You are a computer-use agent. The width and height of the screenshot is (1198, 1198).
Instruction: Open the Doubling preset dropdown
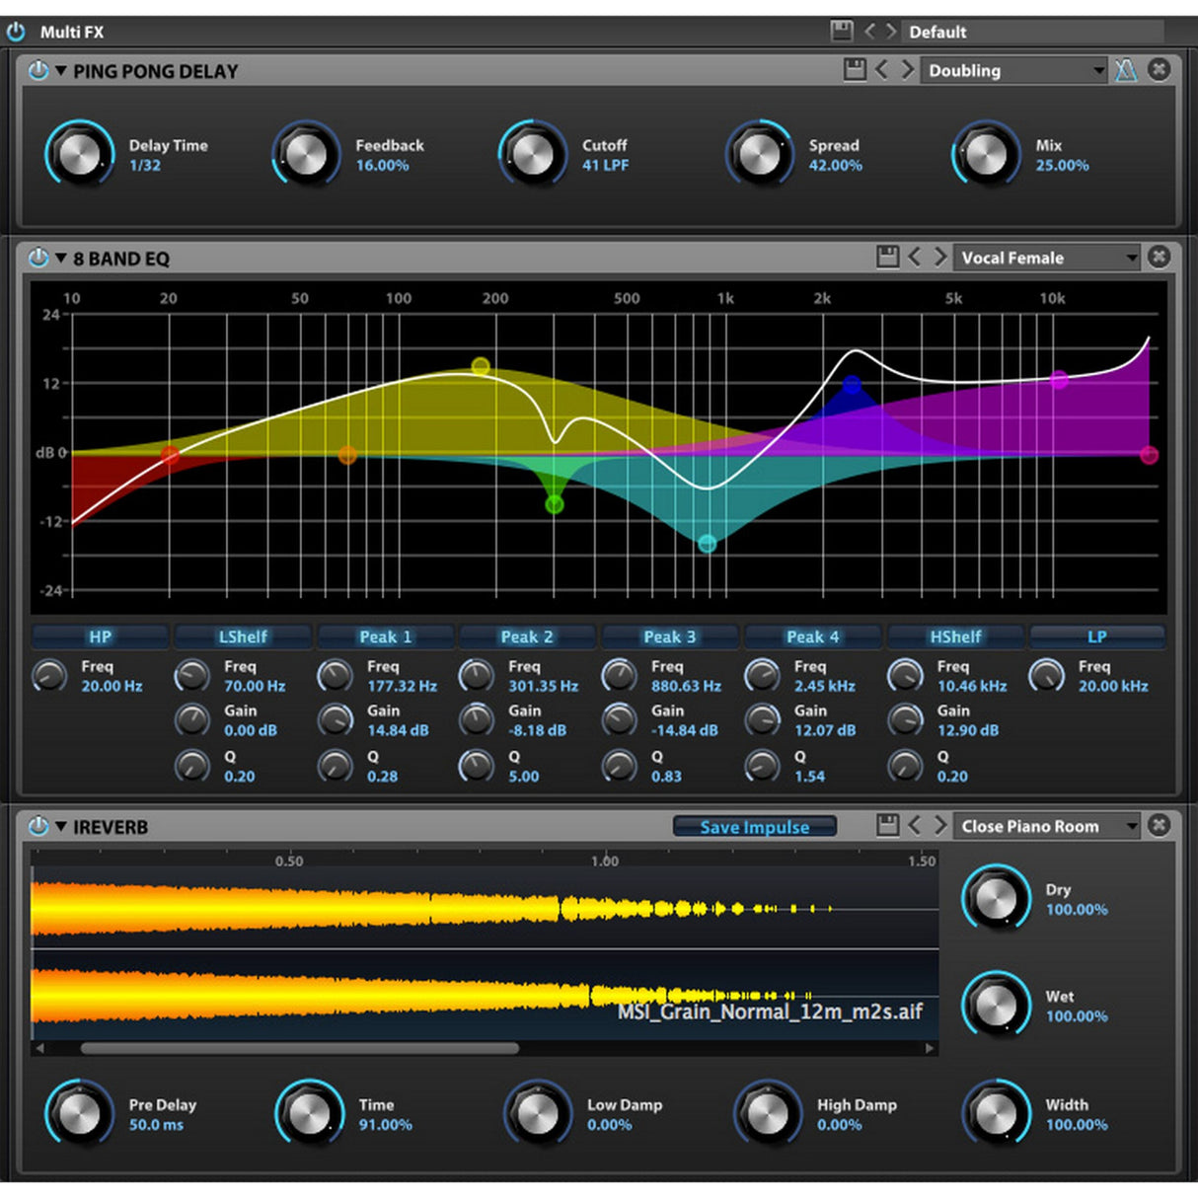tap(1011, 70)
